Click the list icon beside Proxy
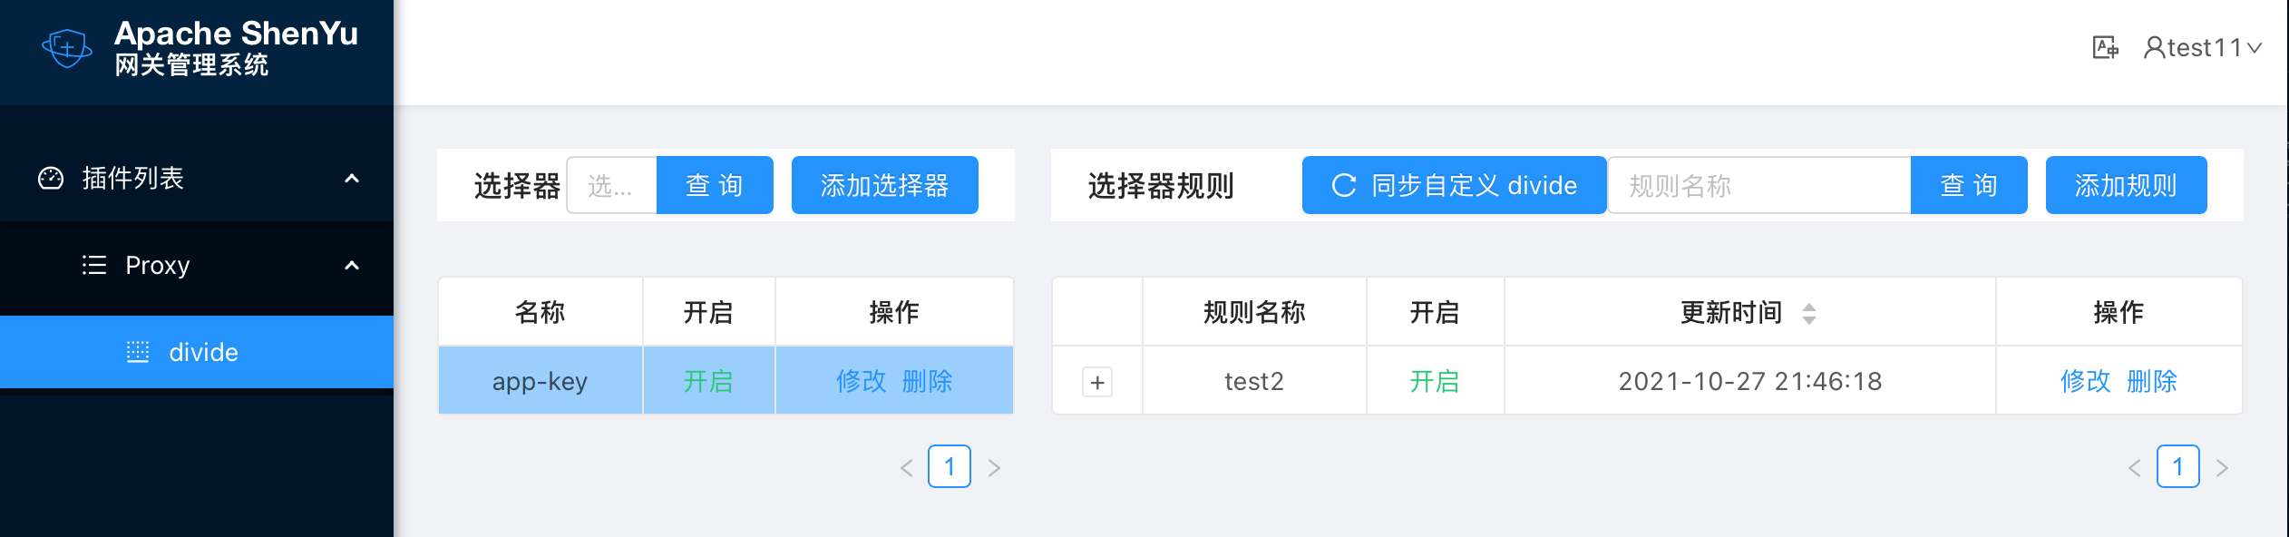 coord(94,265)
